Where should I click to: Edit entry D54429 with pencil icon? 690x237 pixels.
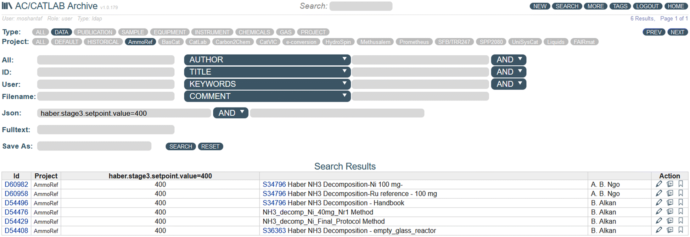coord(659,221)
